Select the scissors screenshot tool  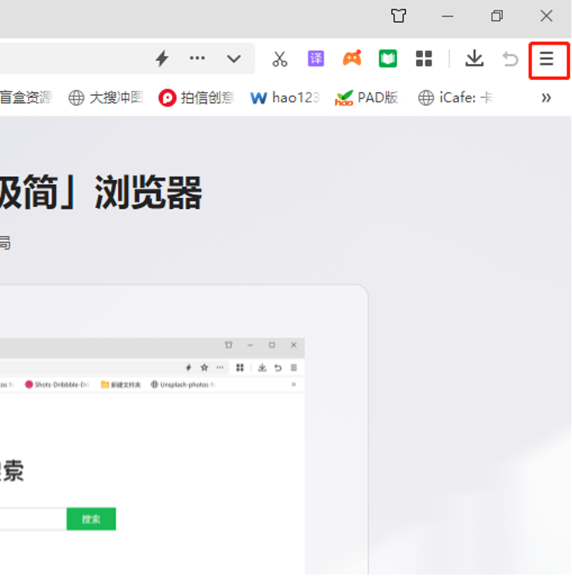pos(280,59)
